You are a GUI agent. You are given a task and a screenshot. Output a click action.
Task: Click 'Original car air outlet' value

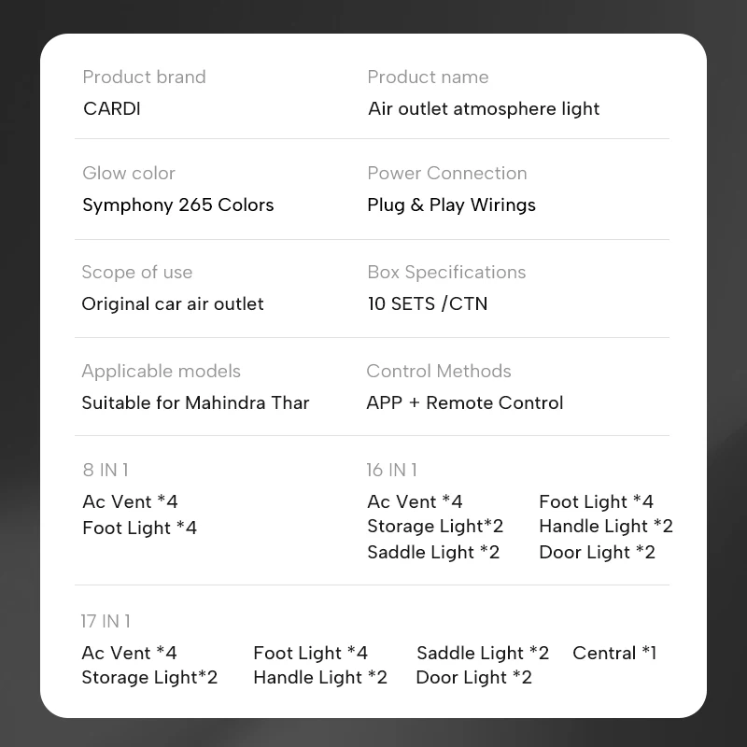pos(173,303)
